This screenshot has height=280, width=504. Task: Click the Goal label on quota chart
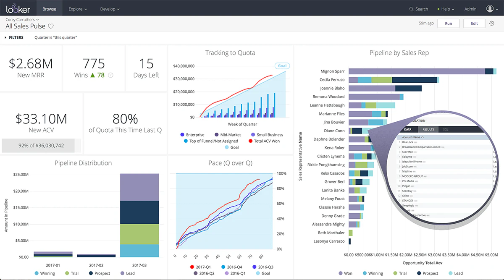(x=282, y=66)
